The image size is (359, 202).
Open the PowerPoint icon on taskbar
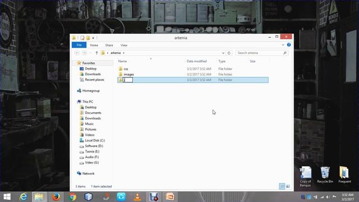[170, 197]
